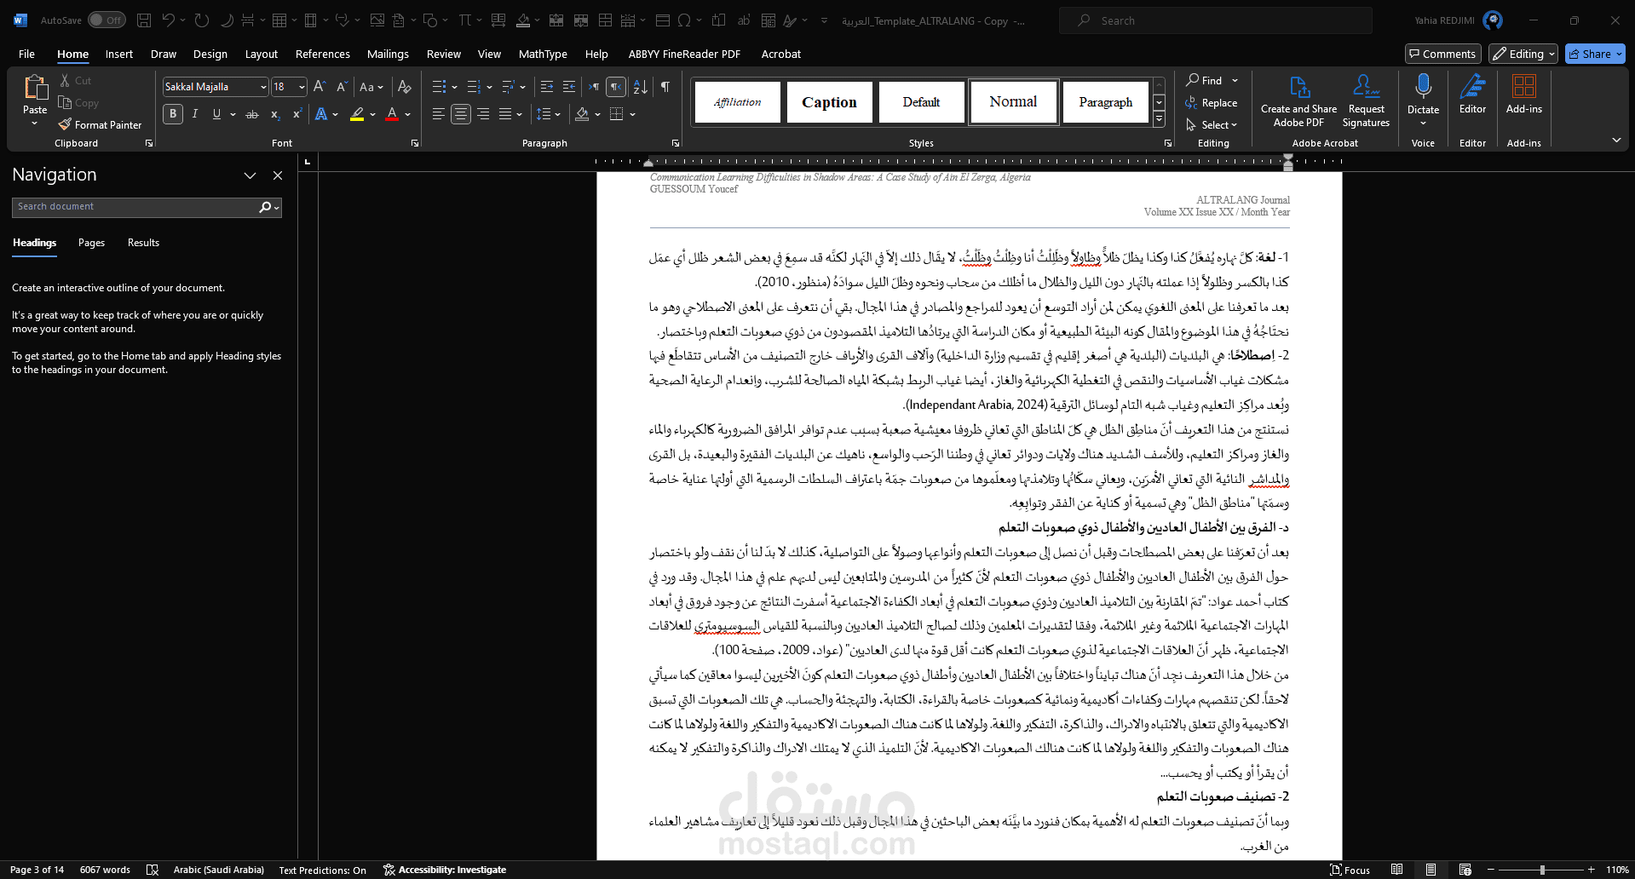Apply superscript formatting
This screenshot has width=1635, height=879.
pos(296,114)
